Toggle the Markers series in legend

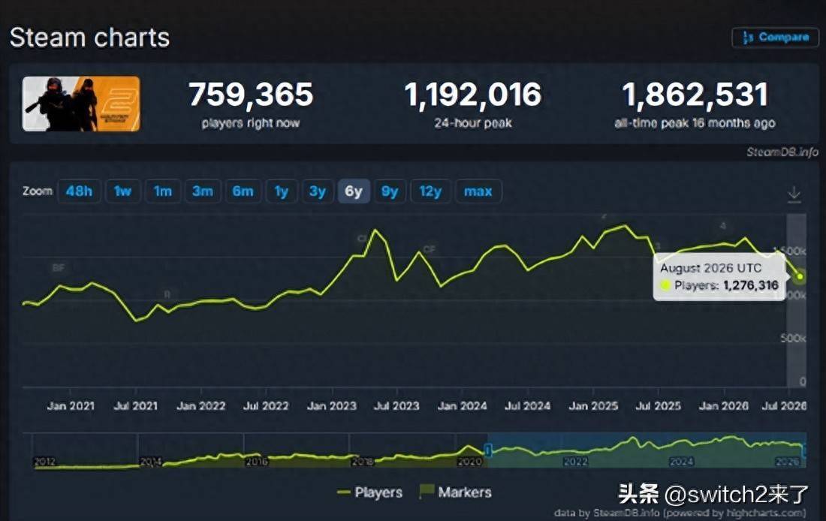pos(456,492)
